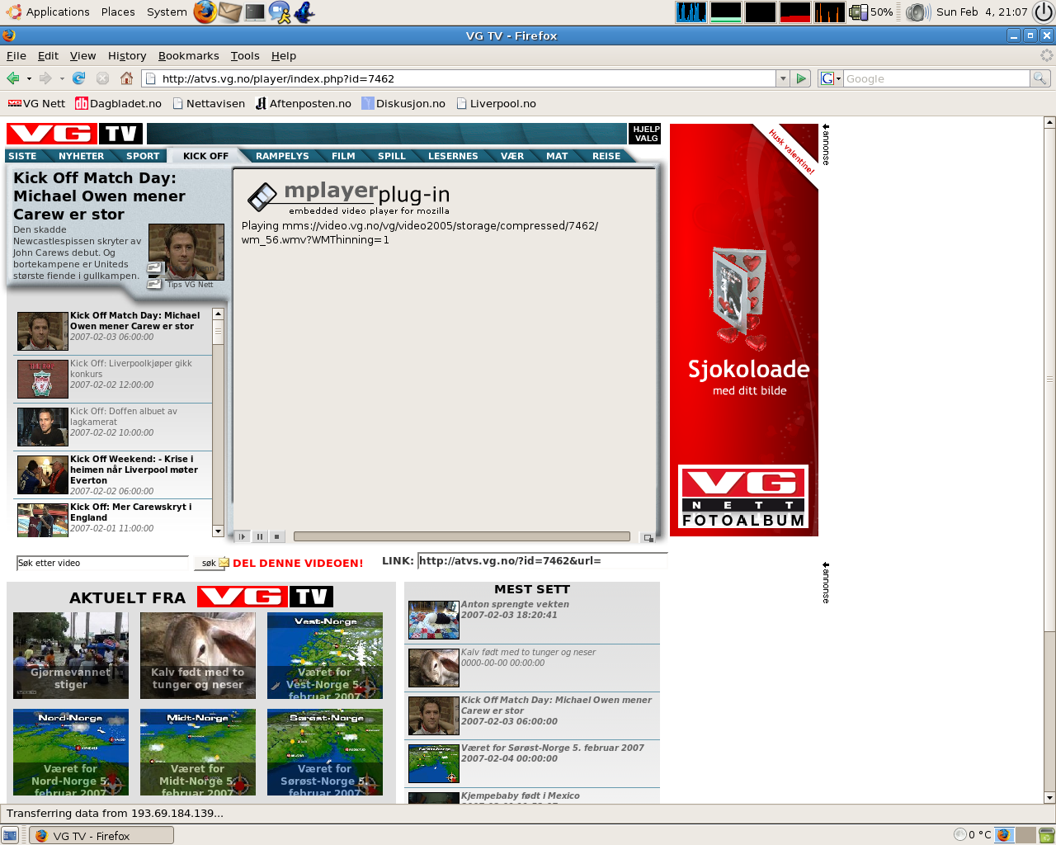
Task: Open the Dagbladet.no bookmark
Action: pos(118,103)
